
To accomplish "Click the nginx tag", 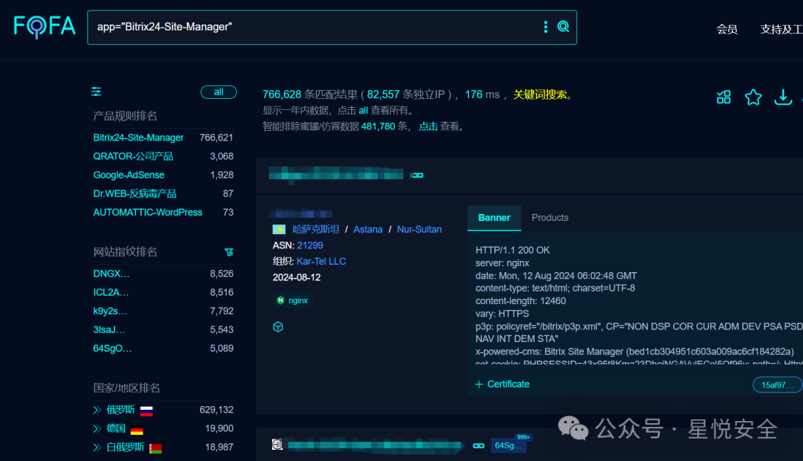I will (292, 300).
